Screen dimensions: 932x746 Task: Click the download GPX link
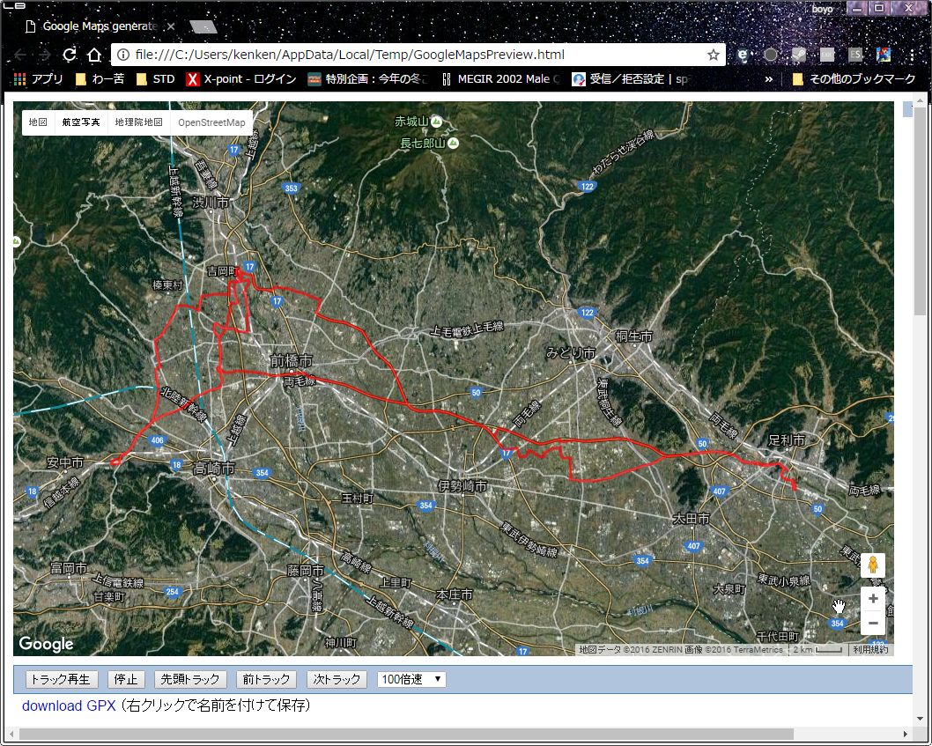pyautogui.click(x=69, y=705)
